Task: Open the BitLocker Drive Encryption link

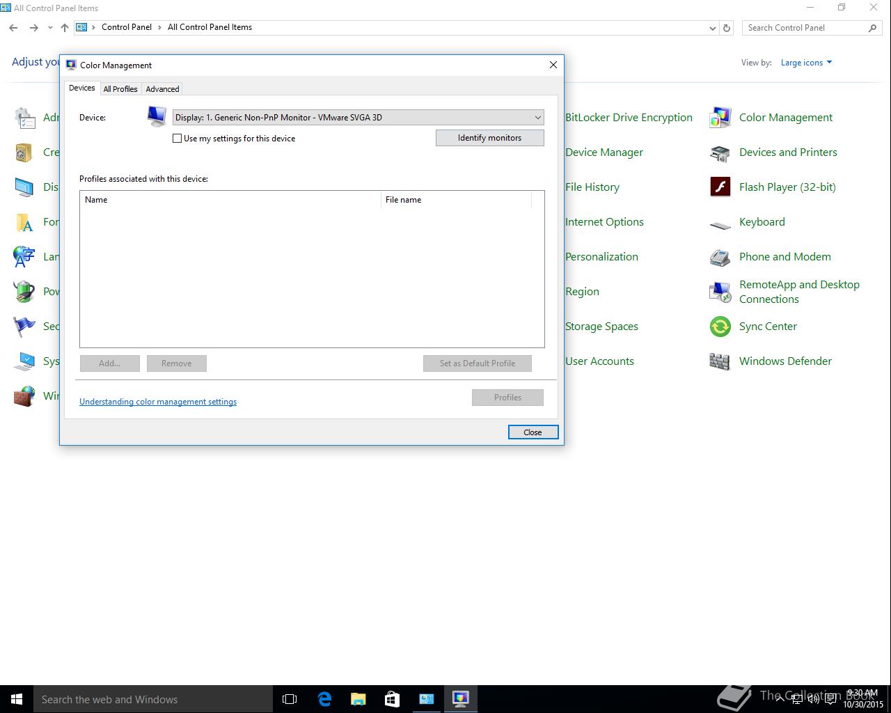Action: pyautogui.click(x=629, y=118)
